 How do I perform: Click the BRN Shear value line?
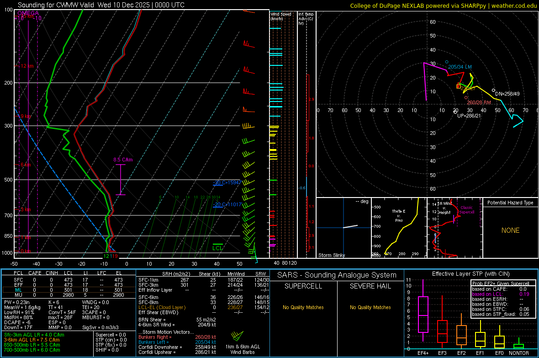pyautogui.click(x=177, y=320)
